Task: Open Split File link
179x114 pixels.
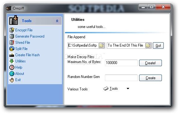Action: (x=21, y=49)
